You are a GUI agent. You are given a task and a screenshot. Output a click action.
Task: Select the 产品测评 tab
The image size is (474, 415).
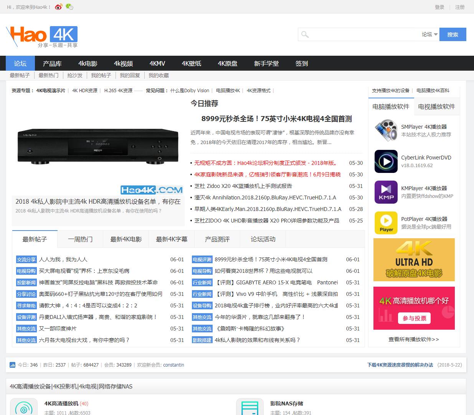(x=217, y=239)
